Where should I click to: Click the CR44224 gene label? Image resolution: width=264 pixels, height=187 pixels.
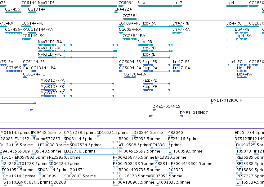point(123,9)
